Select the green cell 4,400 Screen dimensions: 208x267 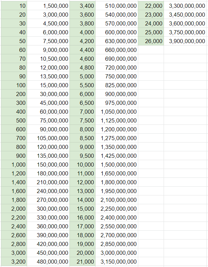point(82,50)
